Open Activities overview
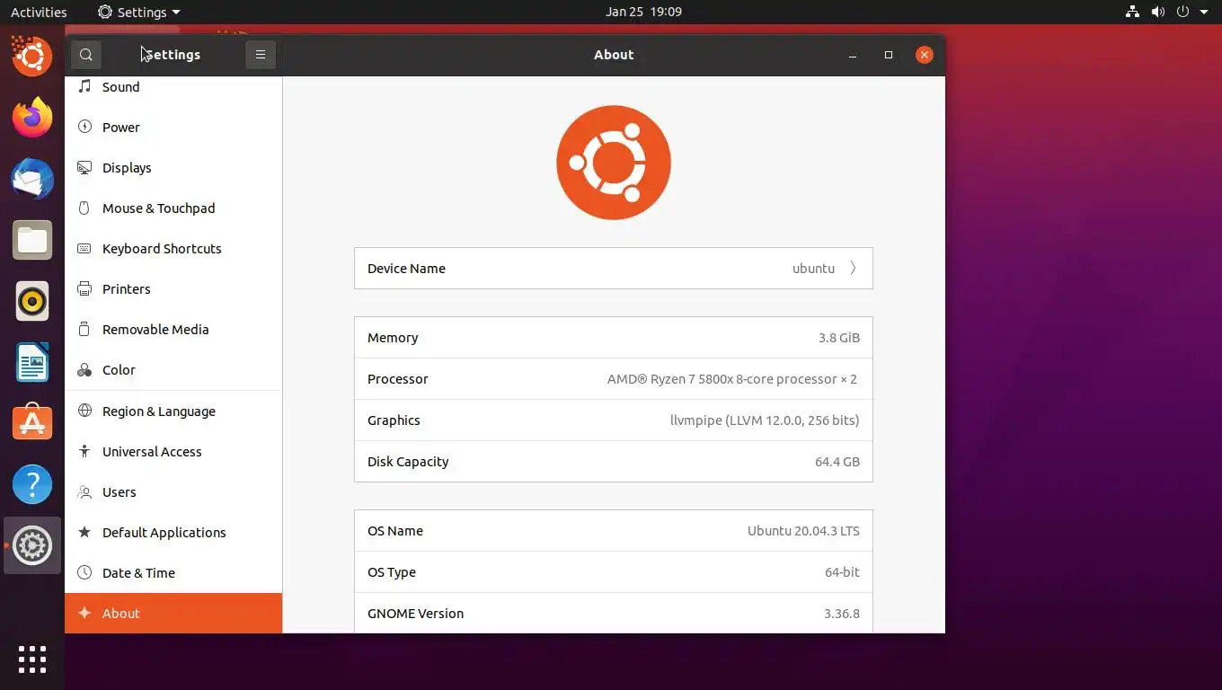Screen dimensions: 1222x690 [39, 12]
